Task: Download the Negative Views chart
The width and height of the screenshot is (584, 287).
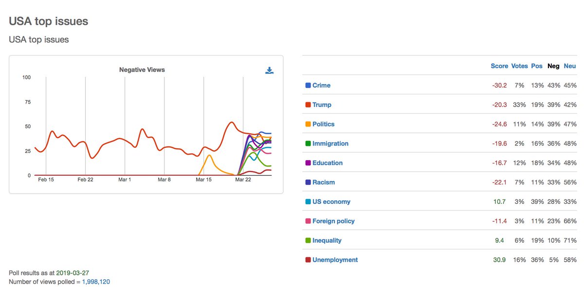Action: pyautogui.click(x=269, y=71)
